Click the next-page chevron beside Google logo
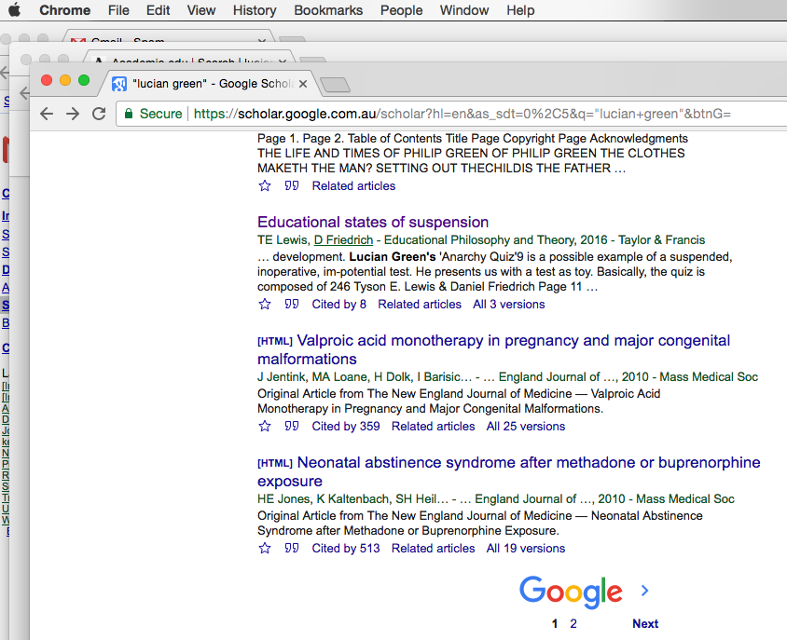The height and width of the screenshot is (640, 787). point(645,591)
